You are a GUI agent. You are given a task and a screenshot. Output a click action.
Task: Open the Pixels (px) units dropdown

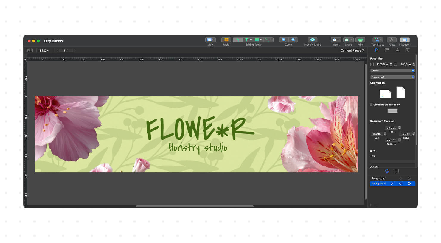point(392,77)
